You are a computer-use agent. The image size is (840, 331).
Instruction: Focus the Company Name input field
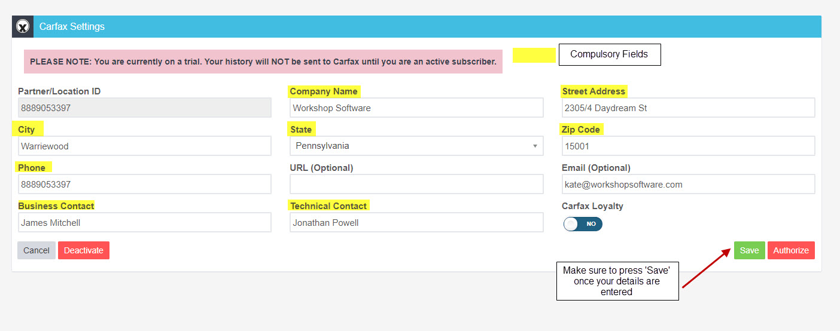(x=416, y=108)
